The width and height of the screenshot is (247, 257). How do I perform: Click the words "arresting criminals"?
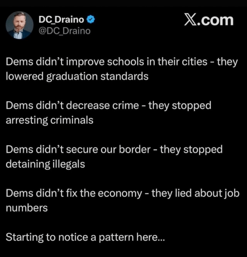point(49,120)
